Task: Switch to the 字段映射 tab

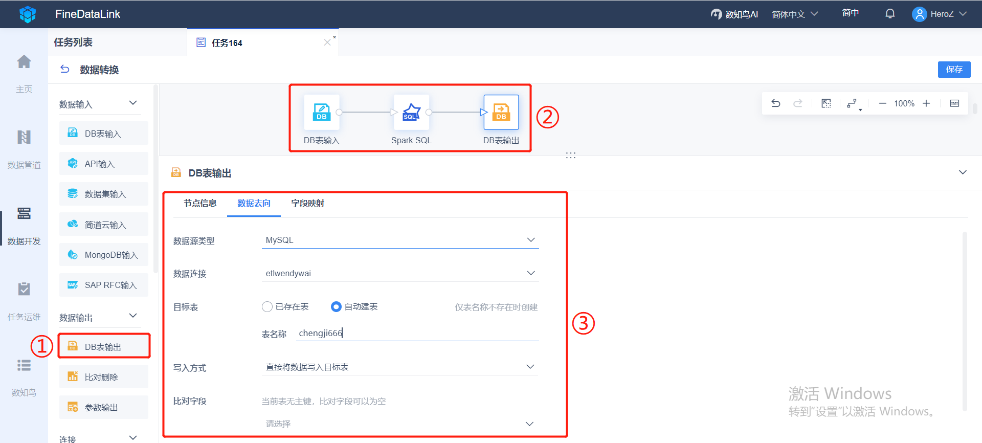Action: tap(307, 204)
